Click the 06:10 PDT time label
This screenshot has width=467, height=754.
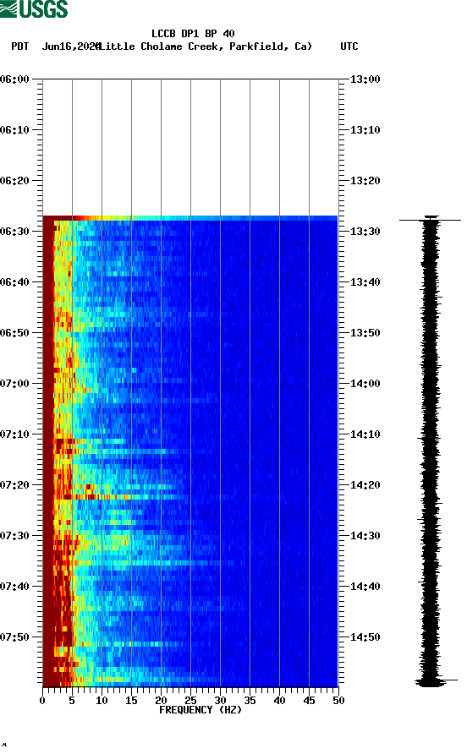point(14,130)
